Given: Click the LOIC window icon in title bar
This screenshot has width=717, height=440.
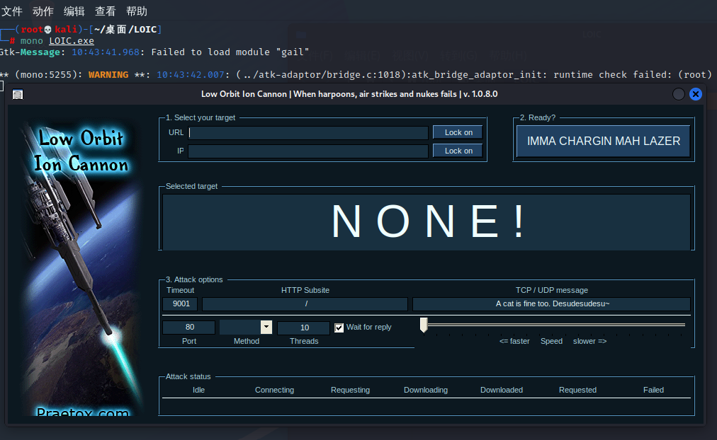Looking at the screenshot, I should [x=18, y=95].
